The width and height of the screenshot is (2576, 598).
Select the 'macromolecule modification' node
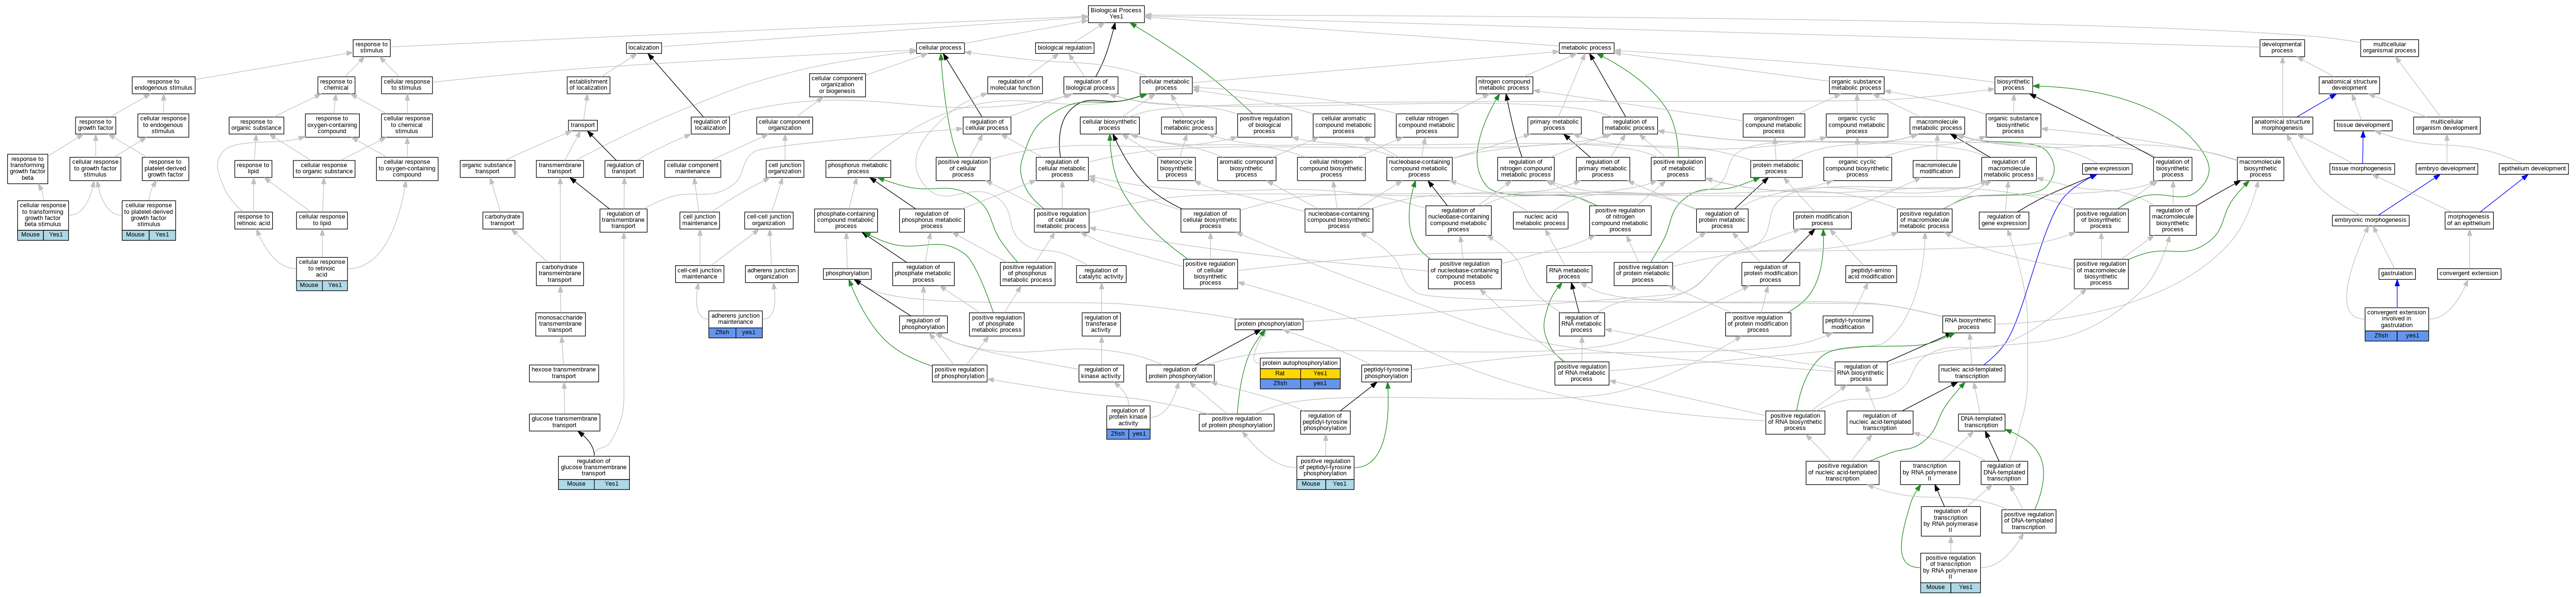tap(1936, 168)
